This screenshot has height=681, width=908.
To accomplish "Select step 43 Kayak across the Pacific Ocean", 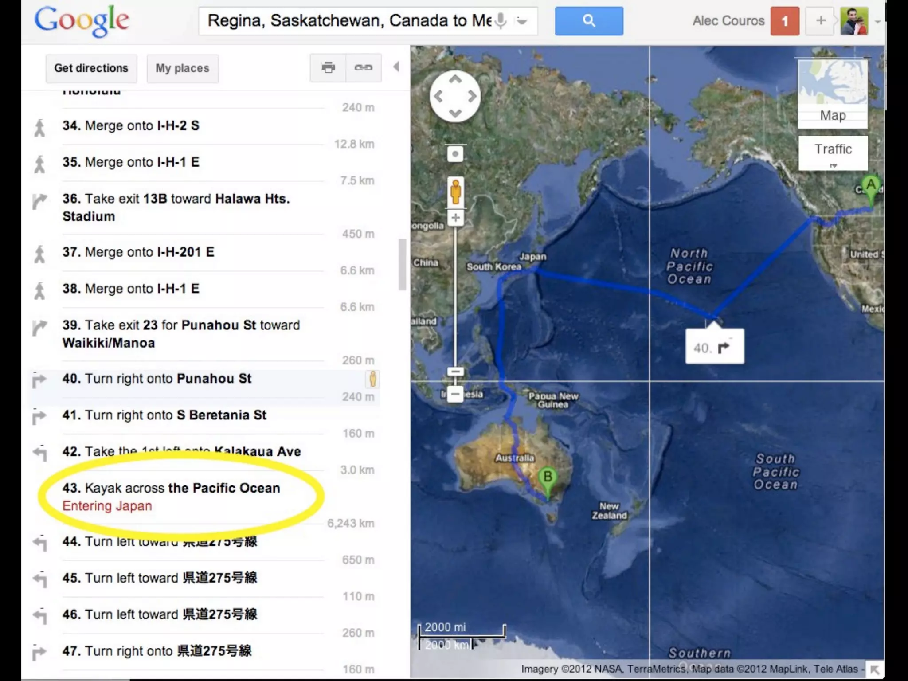I will [x=171, y=488].
